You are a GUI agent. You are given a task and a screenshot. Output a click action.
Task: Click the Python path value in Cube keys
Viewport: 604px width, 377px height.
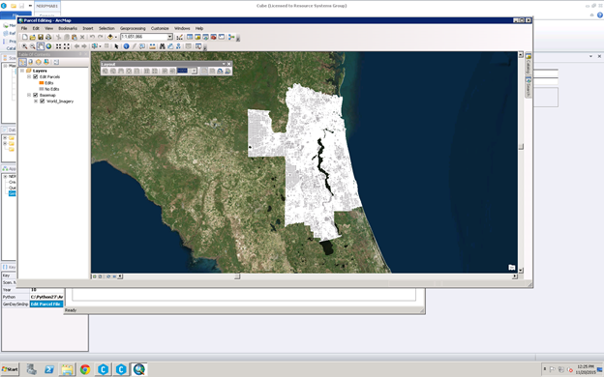(x=46, y=297)
